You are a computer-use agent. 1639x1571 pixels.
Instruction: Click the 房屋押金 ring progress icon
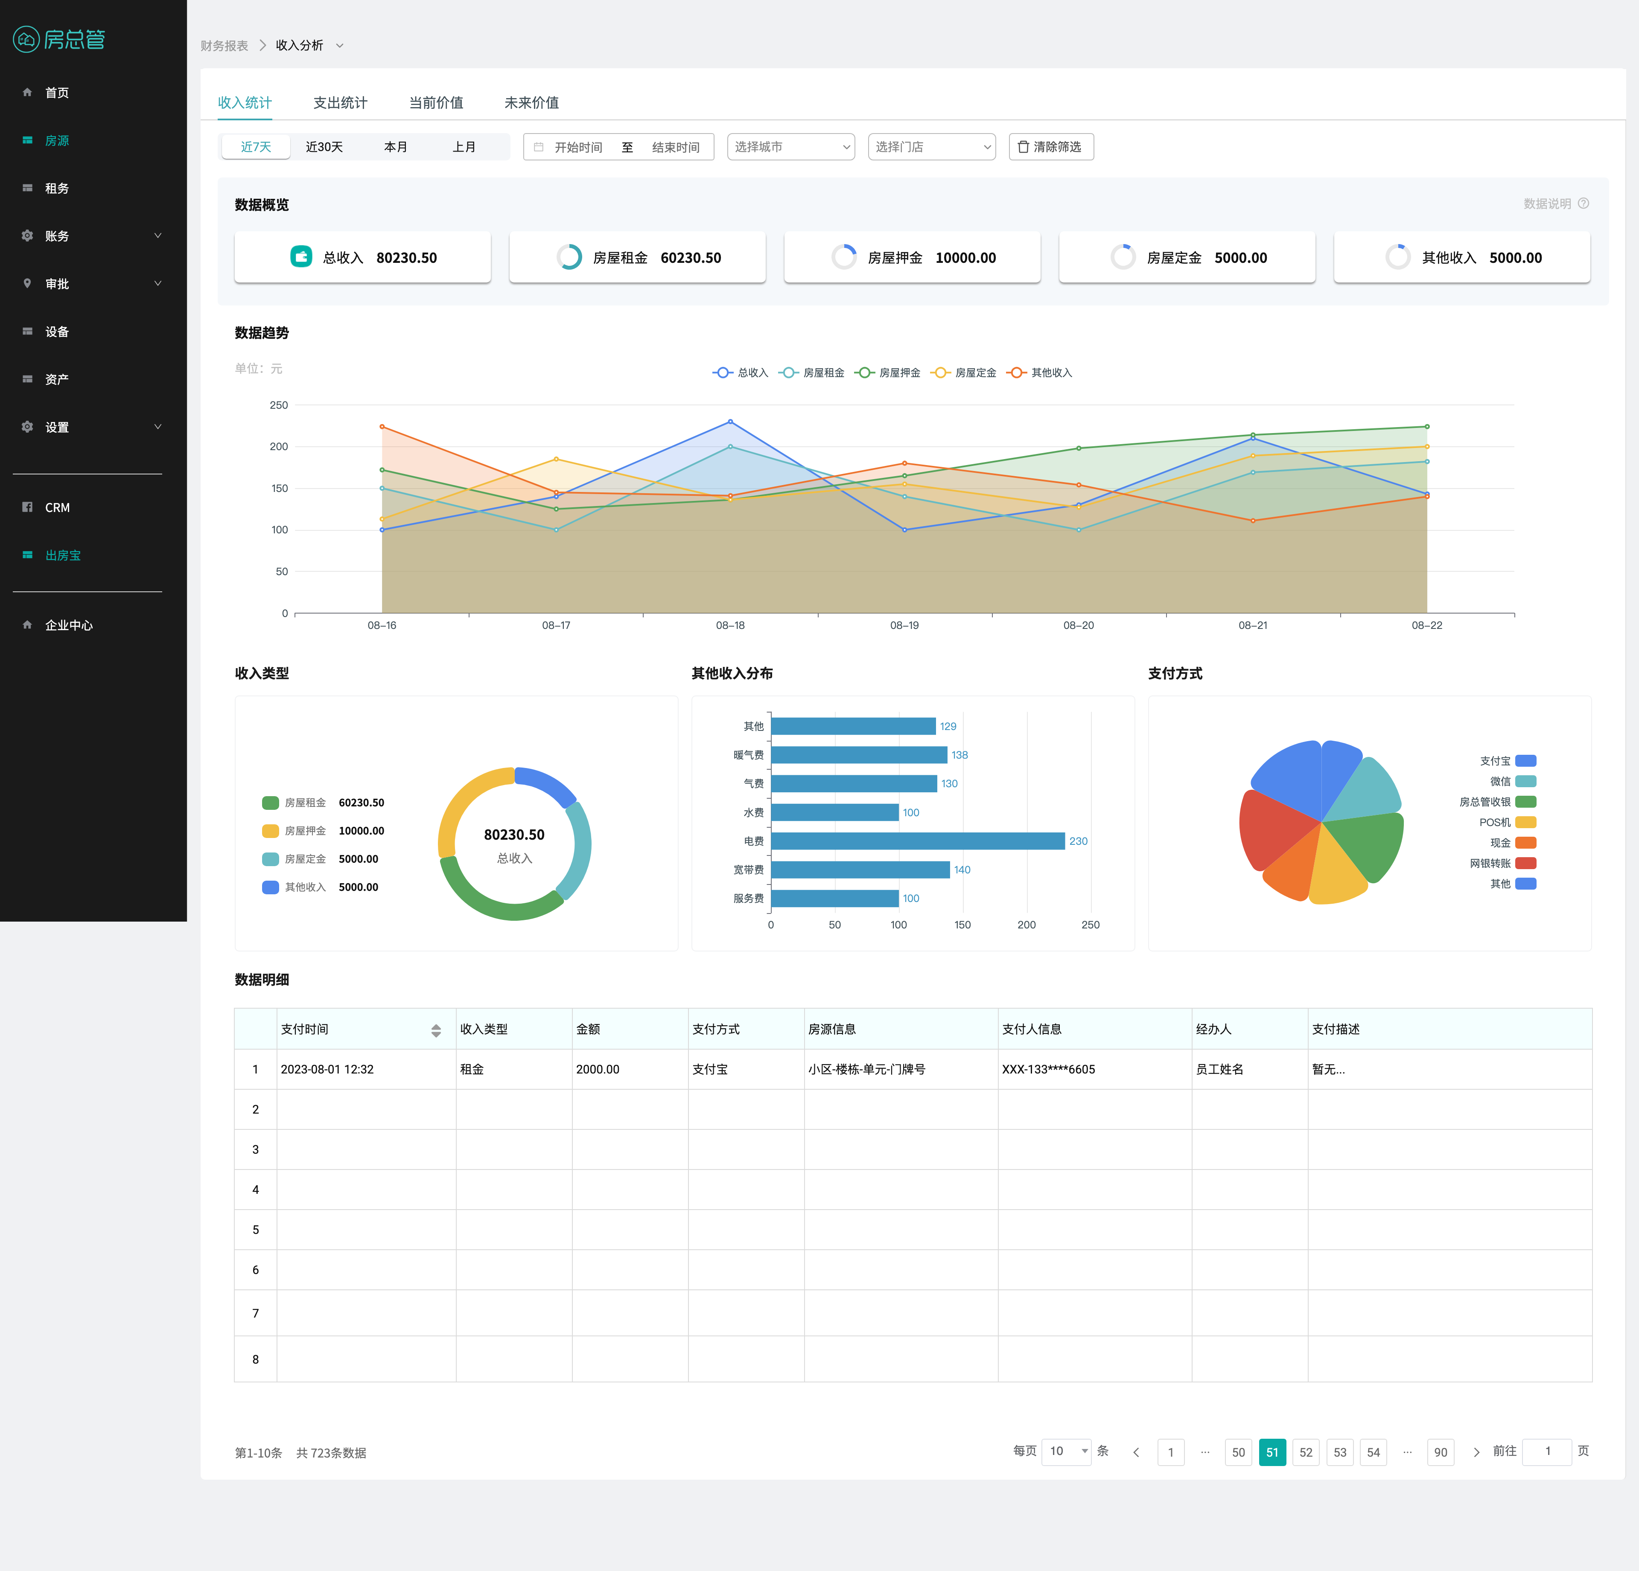844,257
